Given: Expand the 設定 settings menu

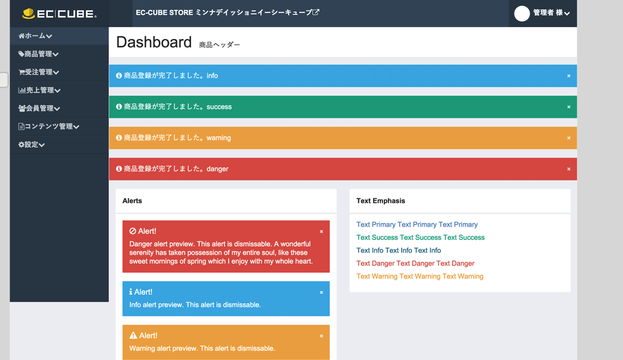Looking at the screenshot, I should [x=32, y=145].
